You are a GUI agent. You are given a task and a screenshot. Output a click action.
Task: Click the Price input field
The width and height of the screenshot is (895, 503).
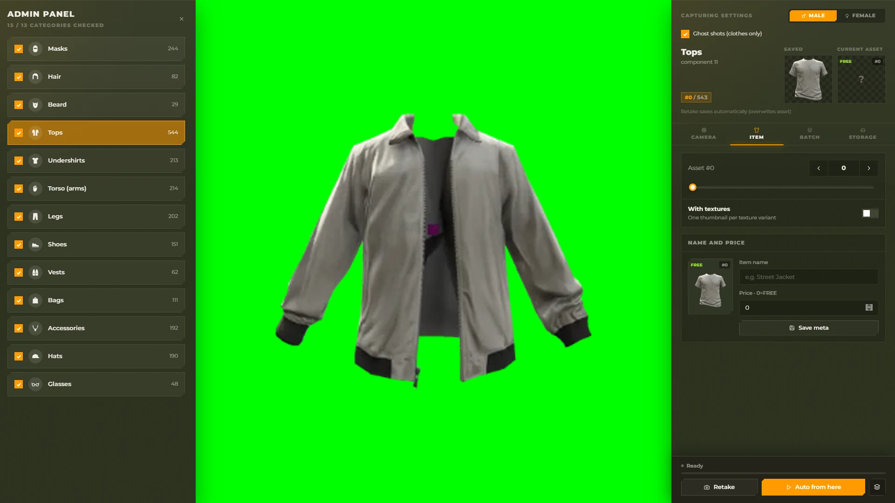point(809,307)
